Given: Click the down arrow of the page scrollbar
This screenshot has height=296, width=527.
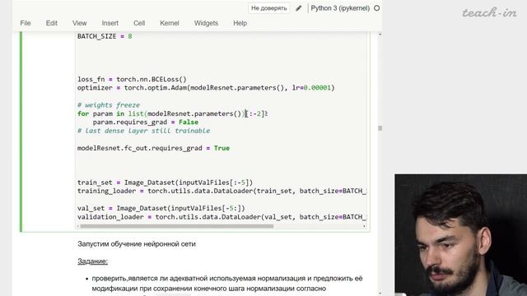Looking at the screenshot, I should pyautogui.click(x=380, y=294).
